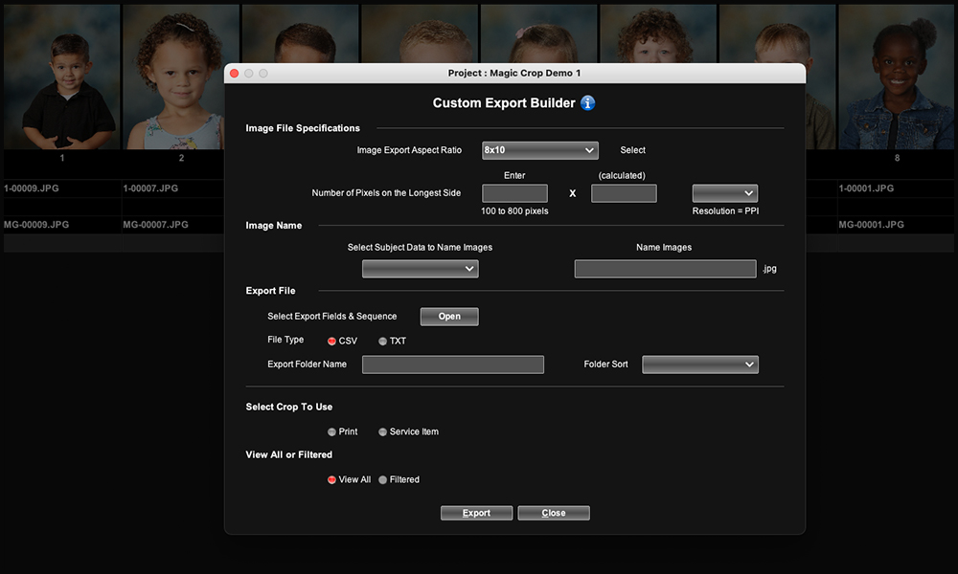The image size is (958, 574).
Task: Expand the Resolution PPI dropdown
Action: click(724, 193)
